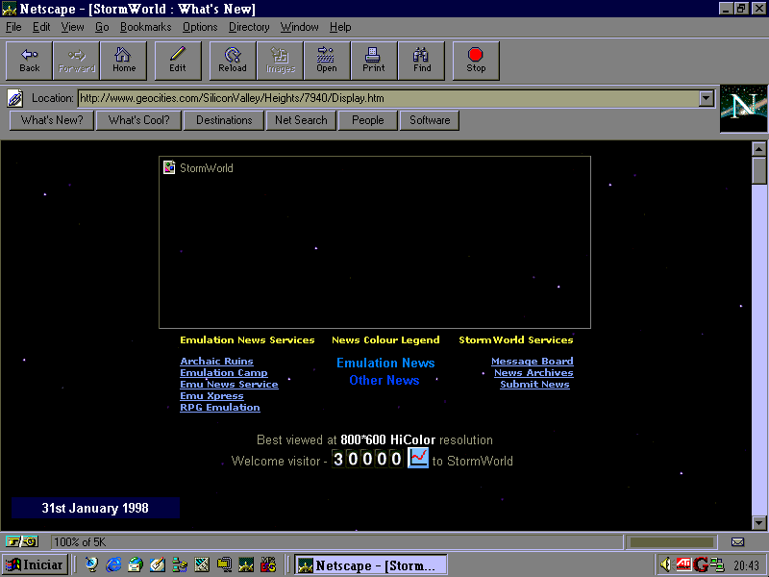Screen dimensions: 769x577
Task: Click the Netscape helm quick launch icon
Action: tap(246, 564)
